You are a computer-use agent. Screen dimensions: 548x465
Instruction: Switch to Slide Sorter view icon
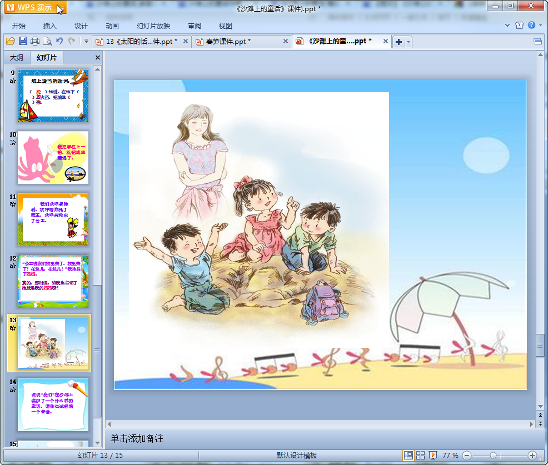point(420,455)
